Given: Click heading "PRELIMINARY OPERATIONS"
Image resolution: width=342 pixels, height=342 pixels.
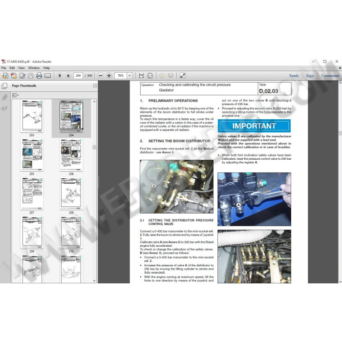Looking at the screenshot, I should coord(173,101).
